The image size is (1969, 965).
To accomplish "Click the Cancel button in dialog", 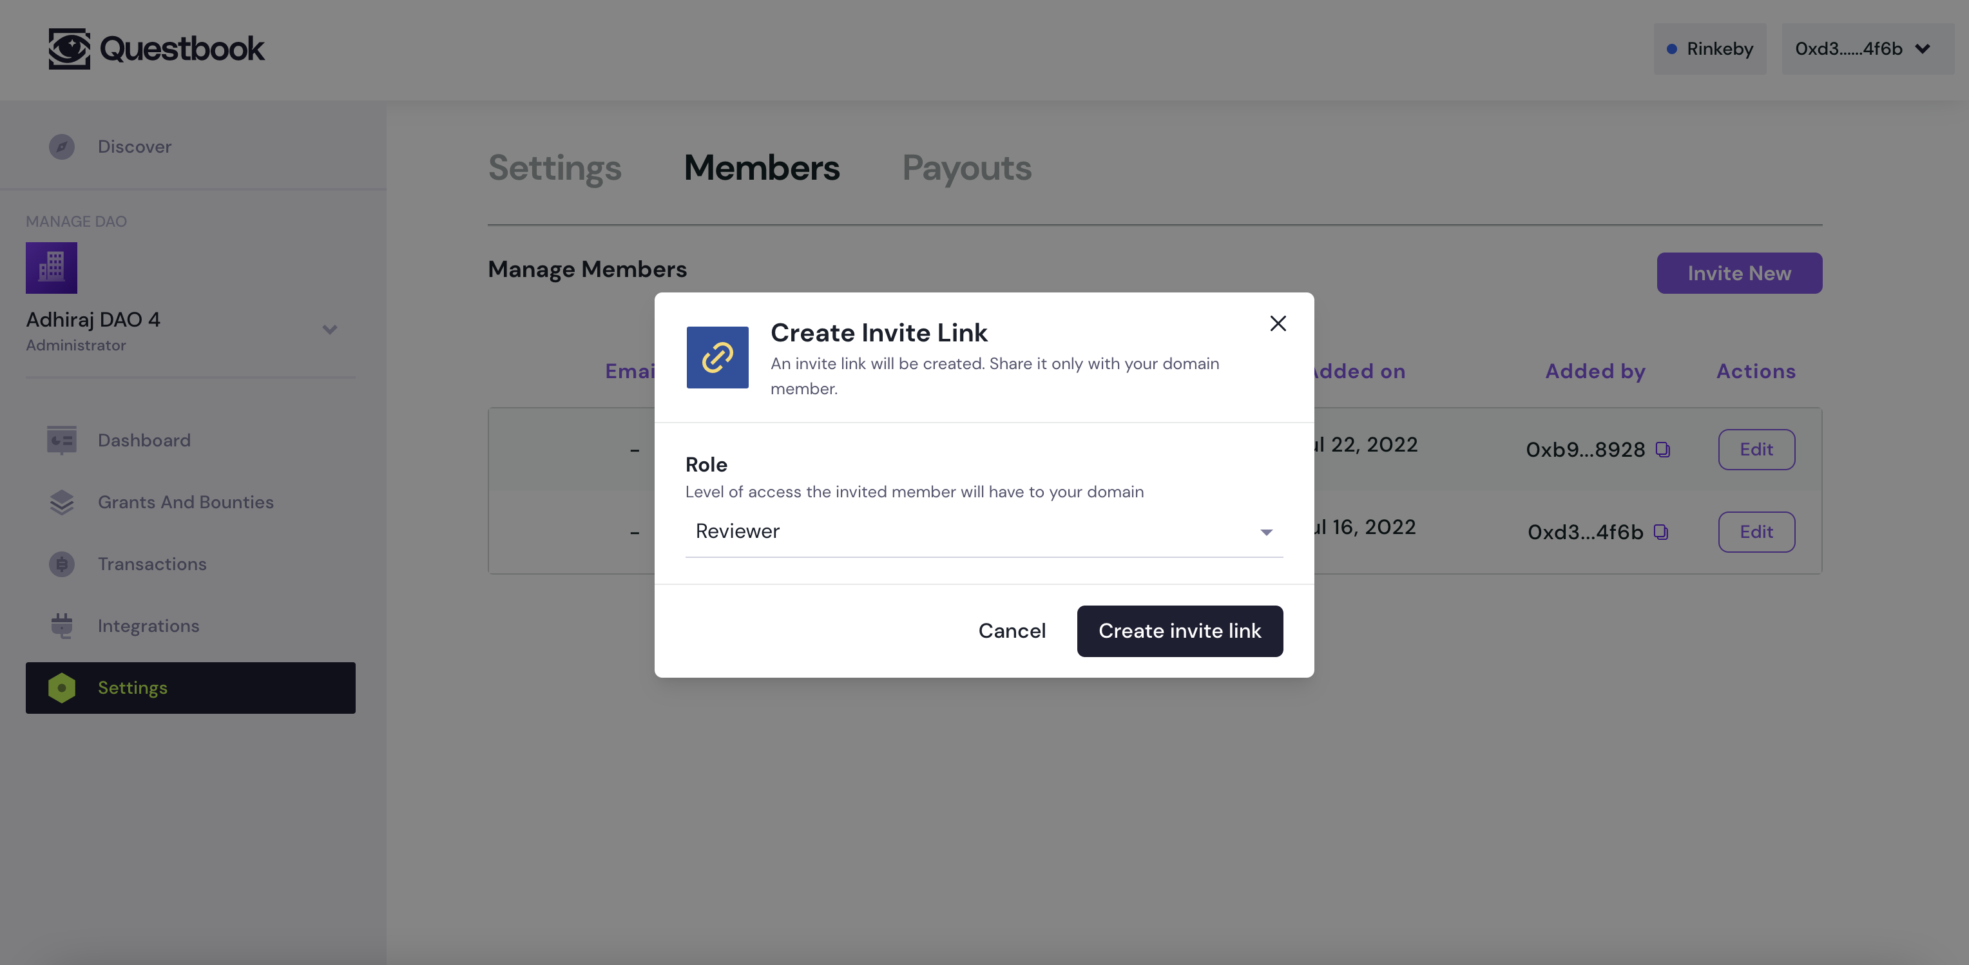I will 1012,630.
